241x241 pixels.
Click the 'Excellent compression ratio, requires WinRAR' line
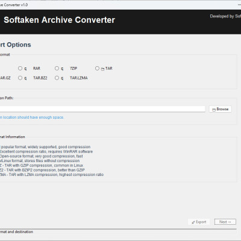pyautogui.click(x=46, y=152)
